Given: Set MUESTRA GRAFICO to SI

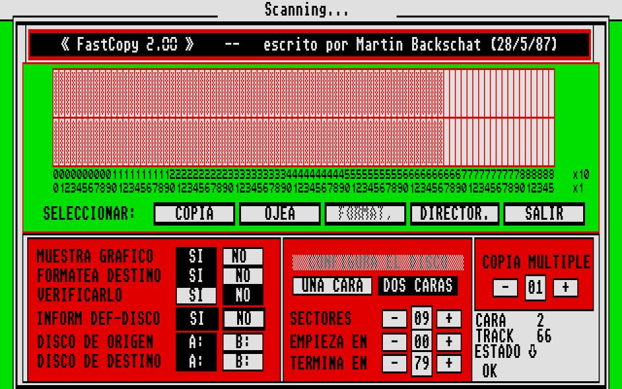Looking at the screenshot, I should coord(196,257).
